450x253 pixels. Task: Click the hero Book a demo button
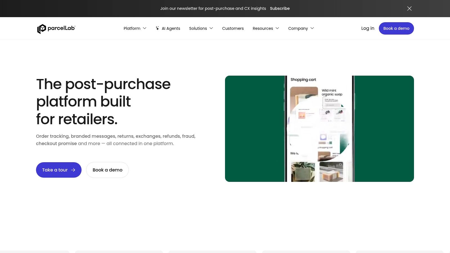pos(107,170)
